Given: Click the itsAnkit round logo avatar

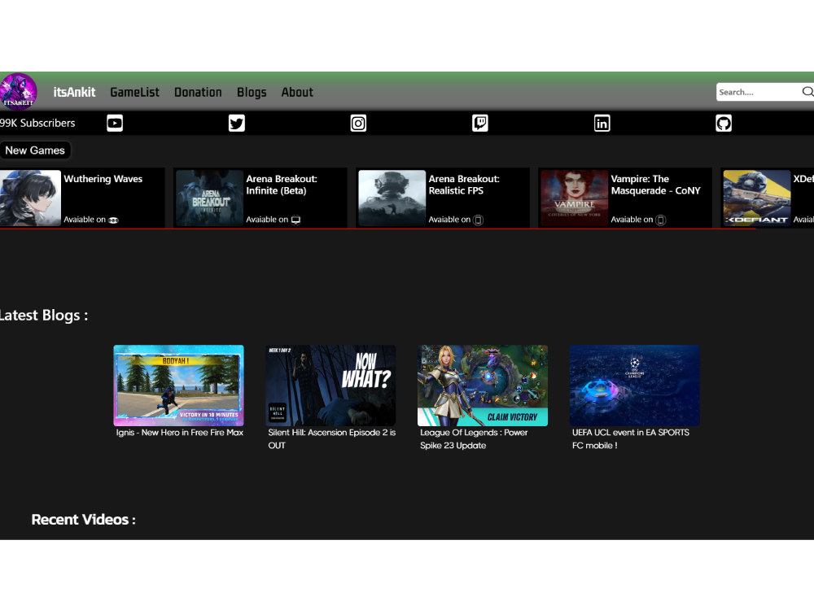Looking at the screenshot, I should pyautogui.click(x=18, y=92).
